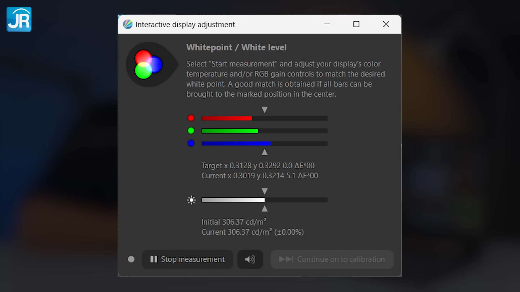Click the red gain level bar

pos(265,118)
